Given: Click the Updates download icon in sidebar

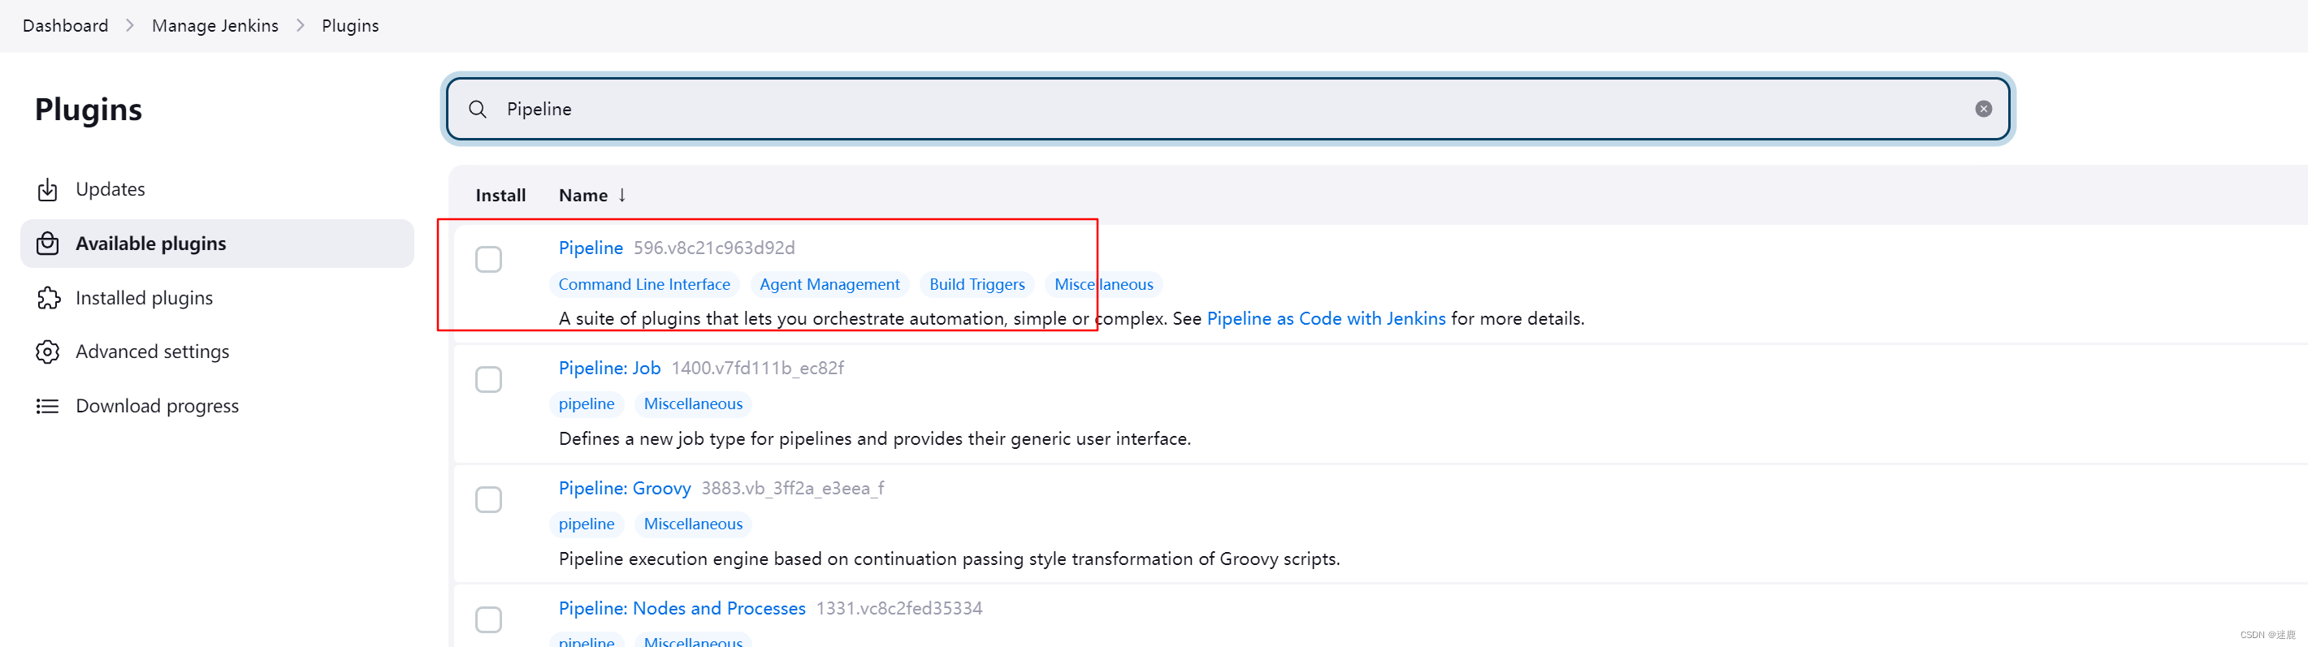Looking at the screenshot, I should click(x=47, y=190).
